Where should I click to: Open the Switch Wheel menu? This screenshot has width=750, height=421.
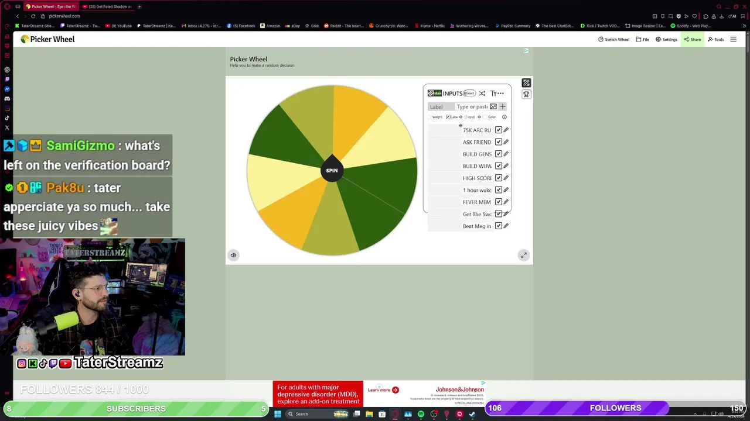tap(613, 39)
